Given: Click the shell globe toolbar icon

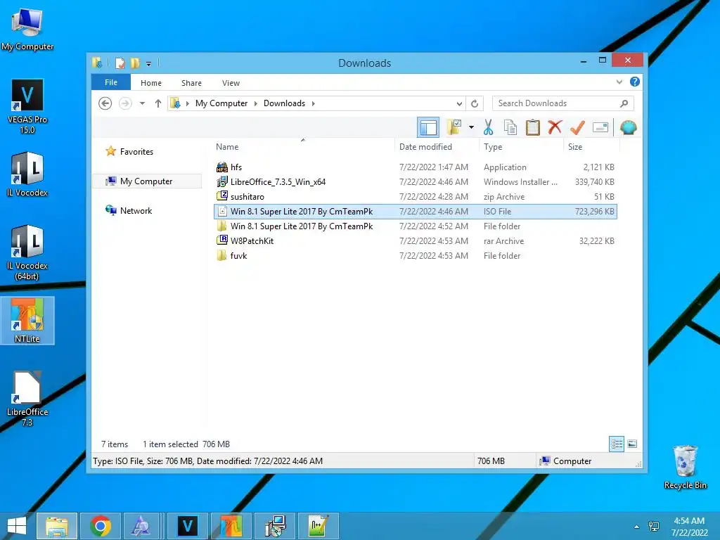Looking at the screenshot, I should point(628,127).
